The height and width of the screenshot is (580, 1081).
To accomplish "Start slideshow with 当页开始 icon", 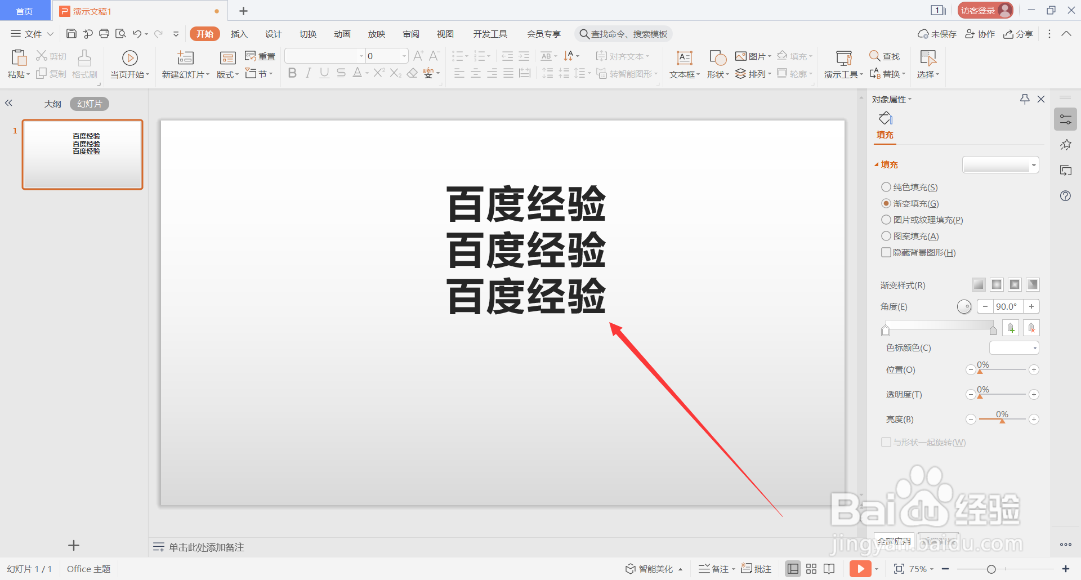I will (129, 59).
